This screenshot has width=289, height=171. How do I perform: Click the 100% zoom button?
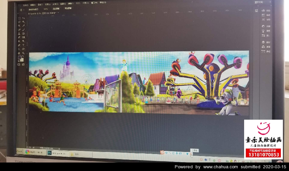tap(46, 9)
